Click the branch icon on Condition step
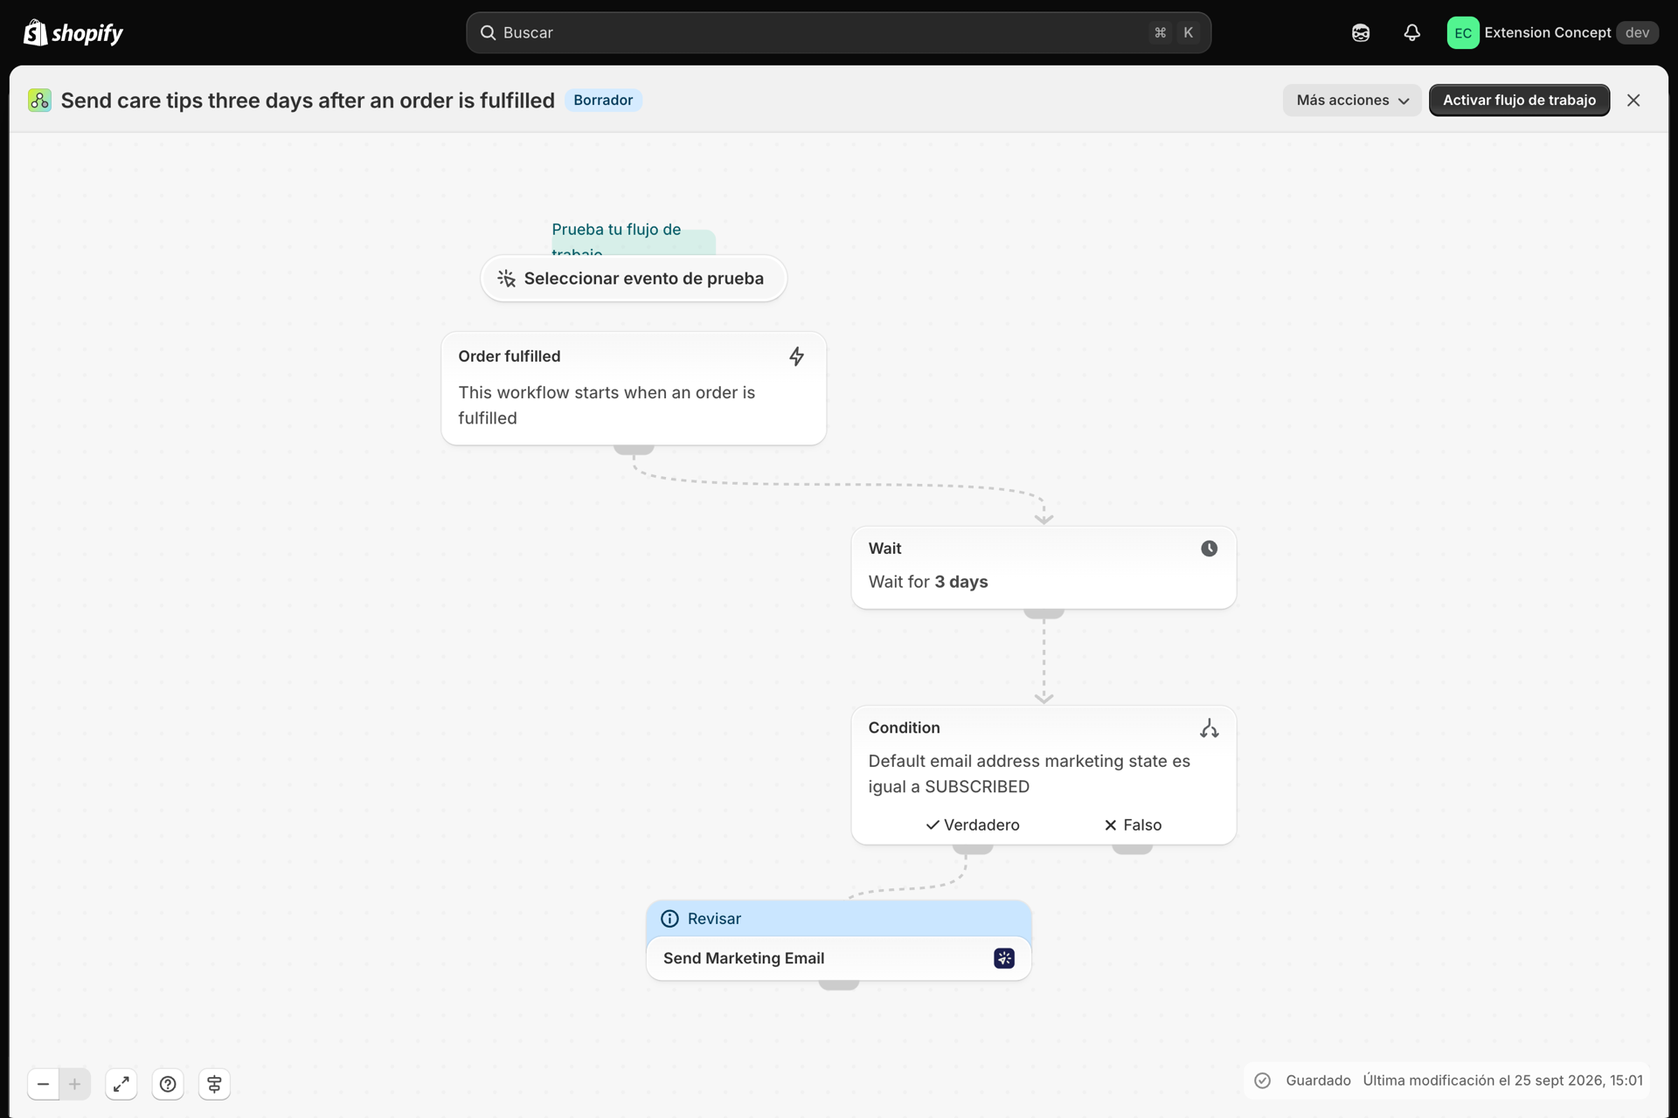The width and height of the screenshot is (1678, 1118). point(1209,728)
